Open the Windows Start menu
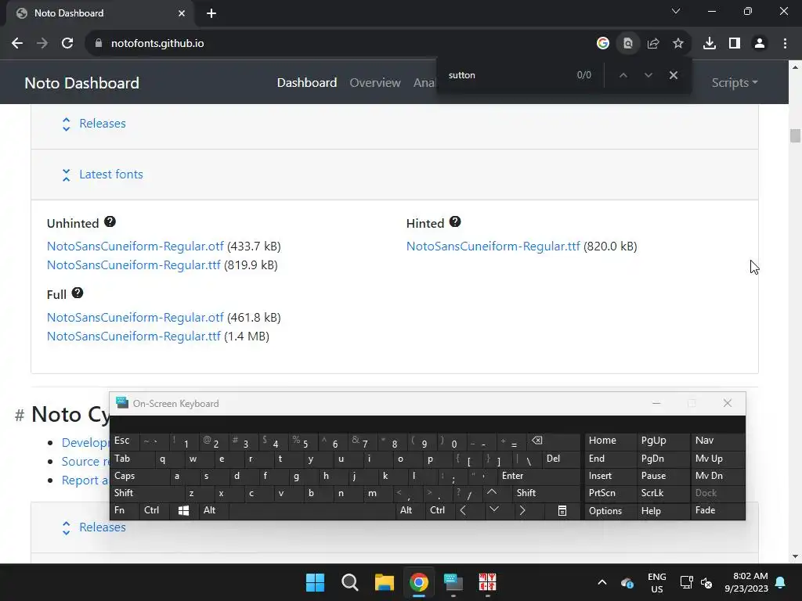Viewport: 802px width, 601px height. [x=315, y=582]
